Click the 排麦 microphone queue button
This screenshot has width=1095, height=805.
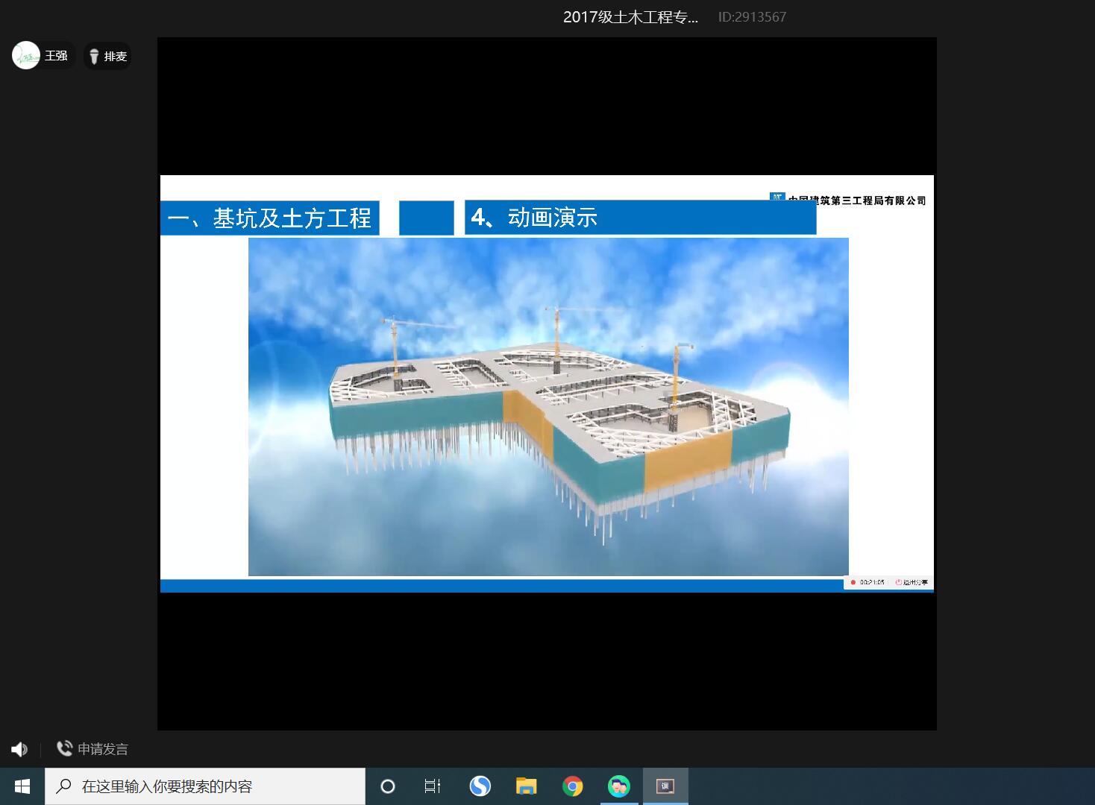click(x=108, y=56)
